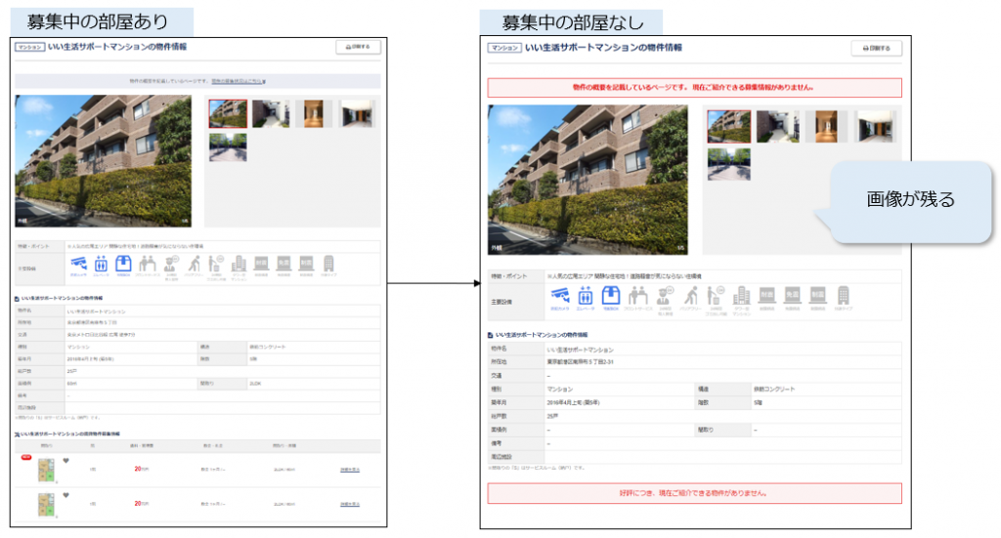Viewport: 1001px width, 538px height.
Task: Favorite the first room with the heart icon
Action: [65, 461]
